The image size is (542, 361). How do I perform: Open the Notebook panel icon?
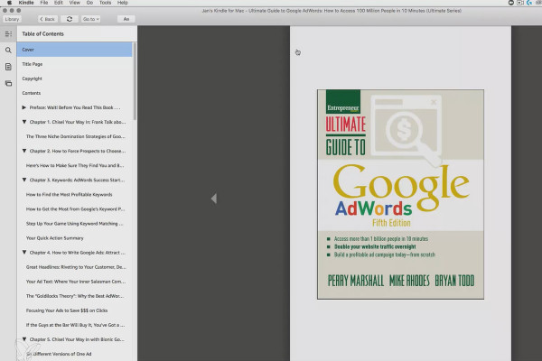tap(8, 67)
